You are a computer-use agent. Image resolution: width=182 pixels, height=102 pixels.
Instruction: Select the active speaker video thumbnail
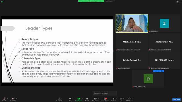click(x=132, y=23)
